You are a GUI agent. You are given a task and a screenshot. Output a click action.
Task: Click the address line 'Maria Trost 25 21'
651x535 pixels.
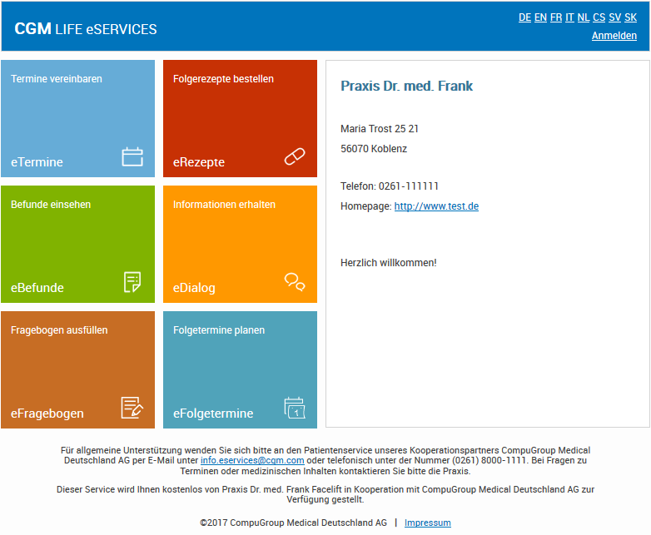tap(380, 129)
